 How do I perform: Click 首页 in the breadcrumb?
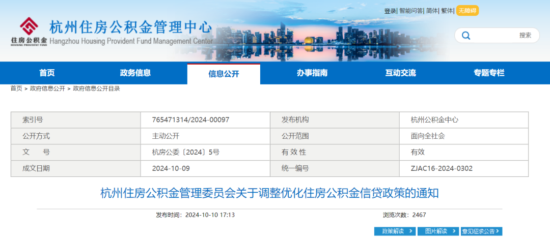tap(16, 88)
